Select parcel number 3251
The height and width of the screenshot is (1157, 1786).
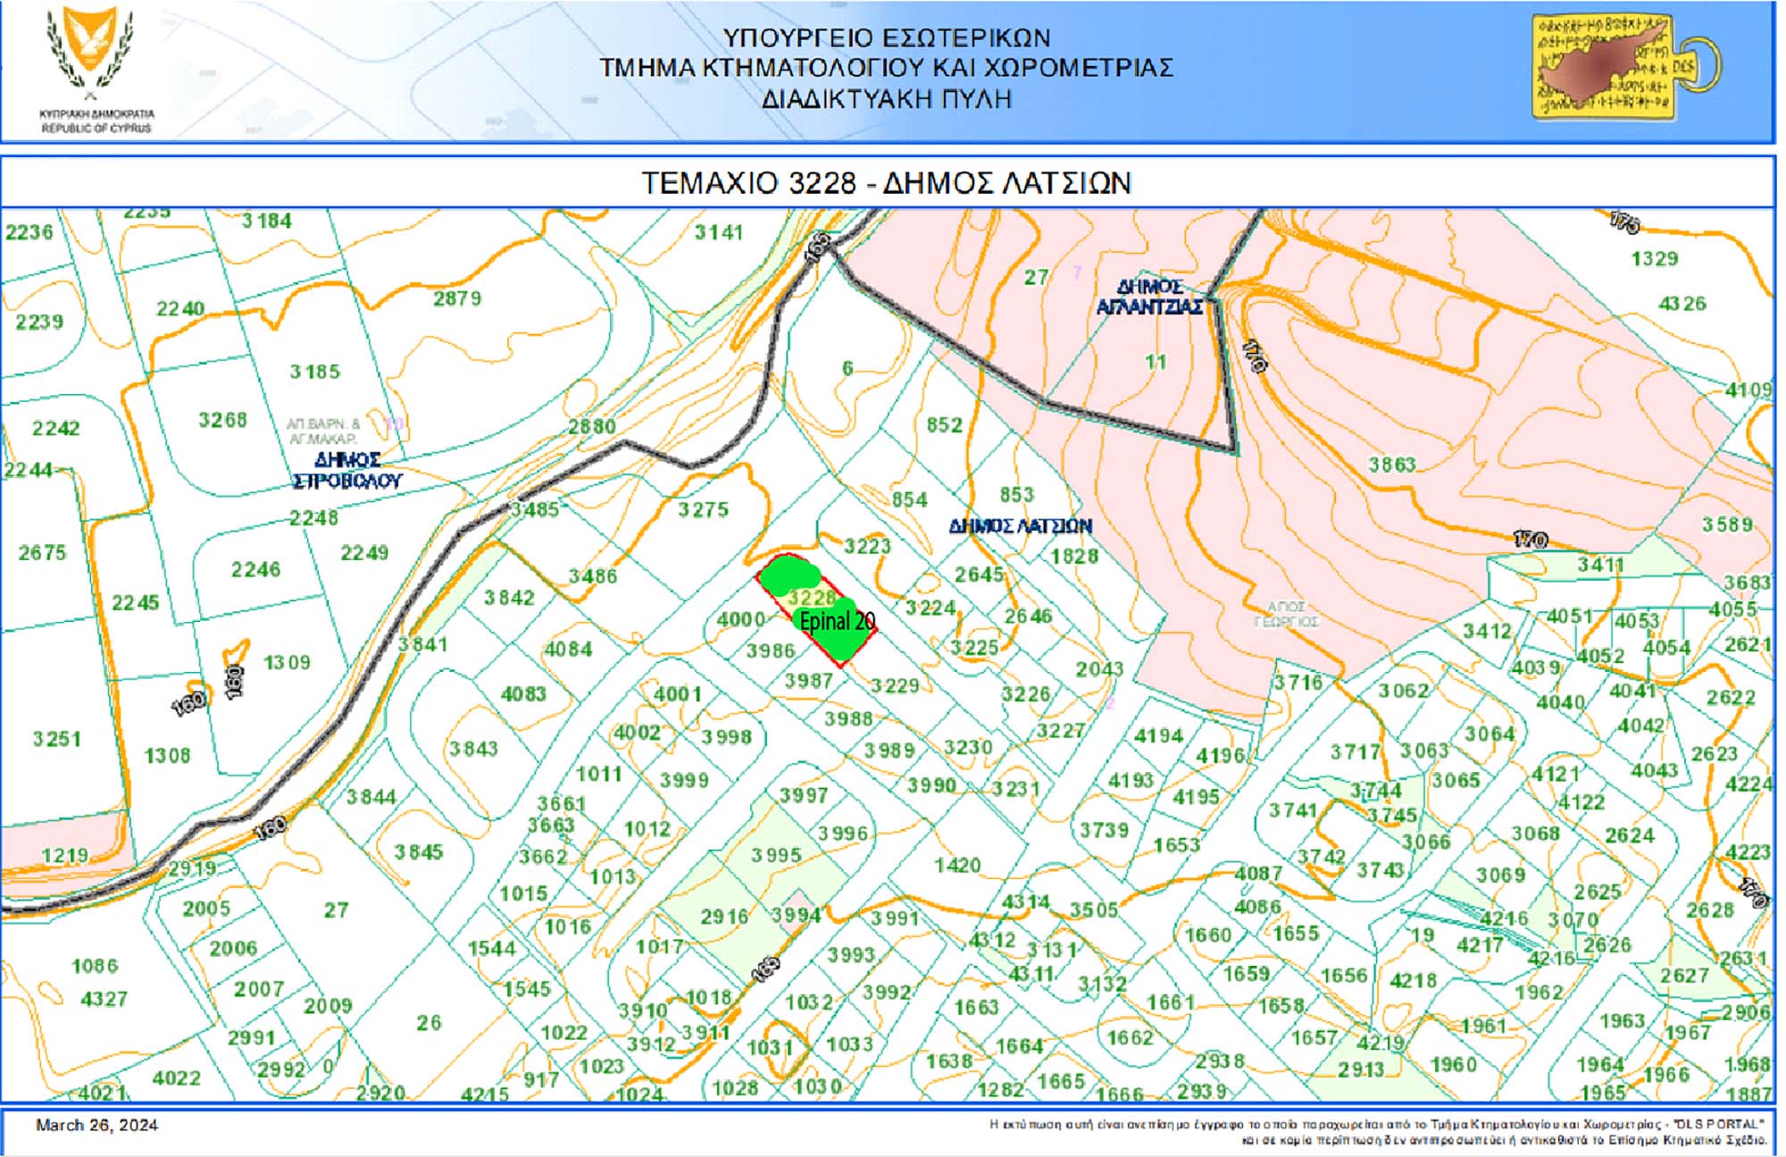click(57, 739)
